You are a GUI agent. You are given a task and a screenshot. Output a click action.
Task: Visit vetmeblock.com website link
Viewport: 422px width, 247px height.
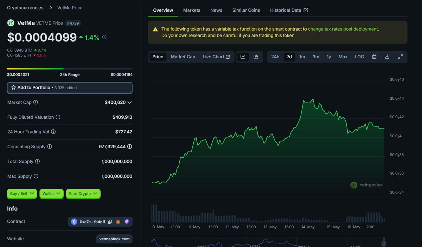tap(114, 239)
